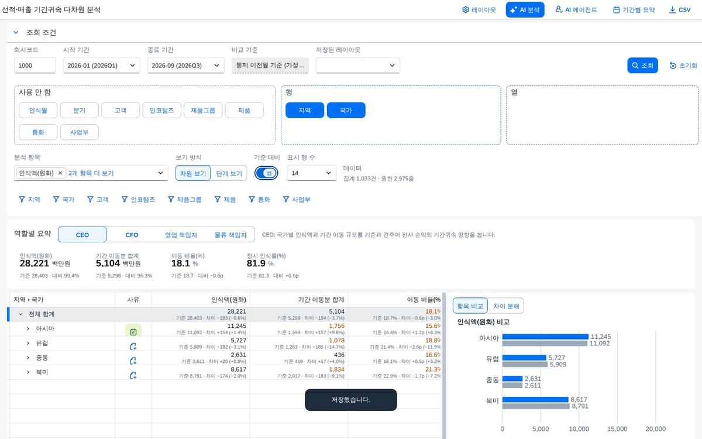Download data via the CSV button
702x439 pixels.
coord(680,10)
